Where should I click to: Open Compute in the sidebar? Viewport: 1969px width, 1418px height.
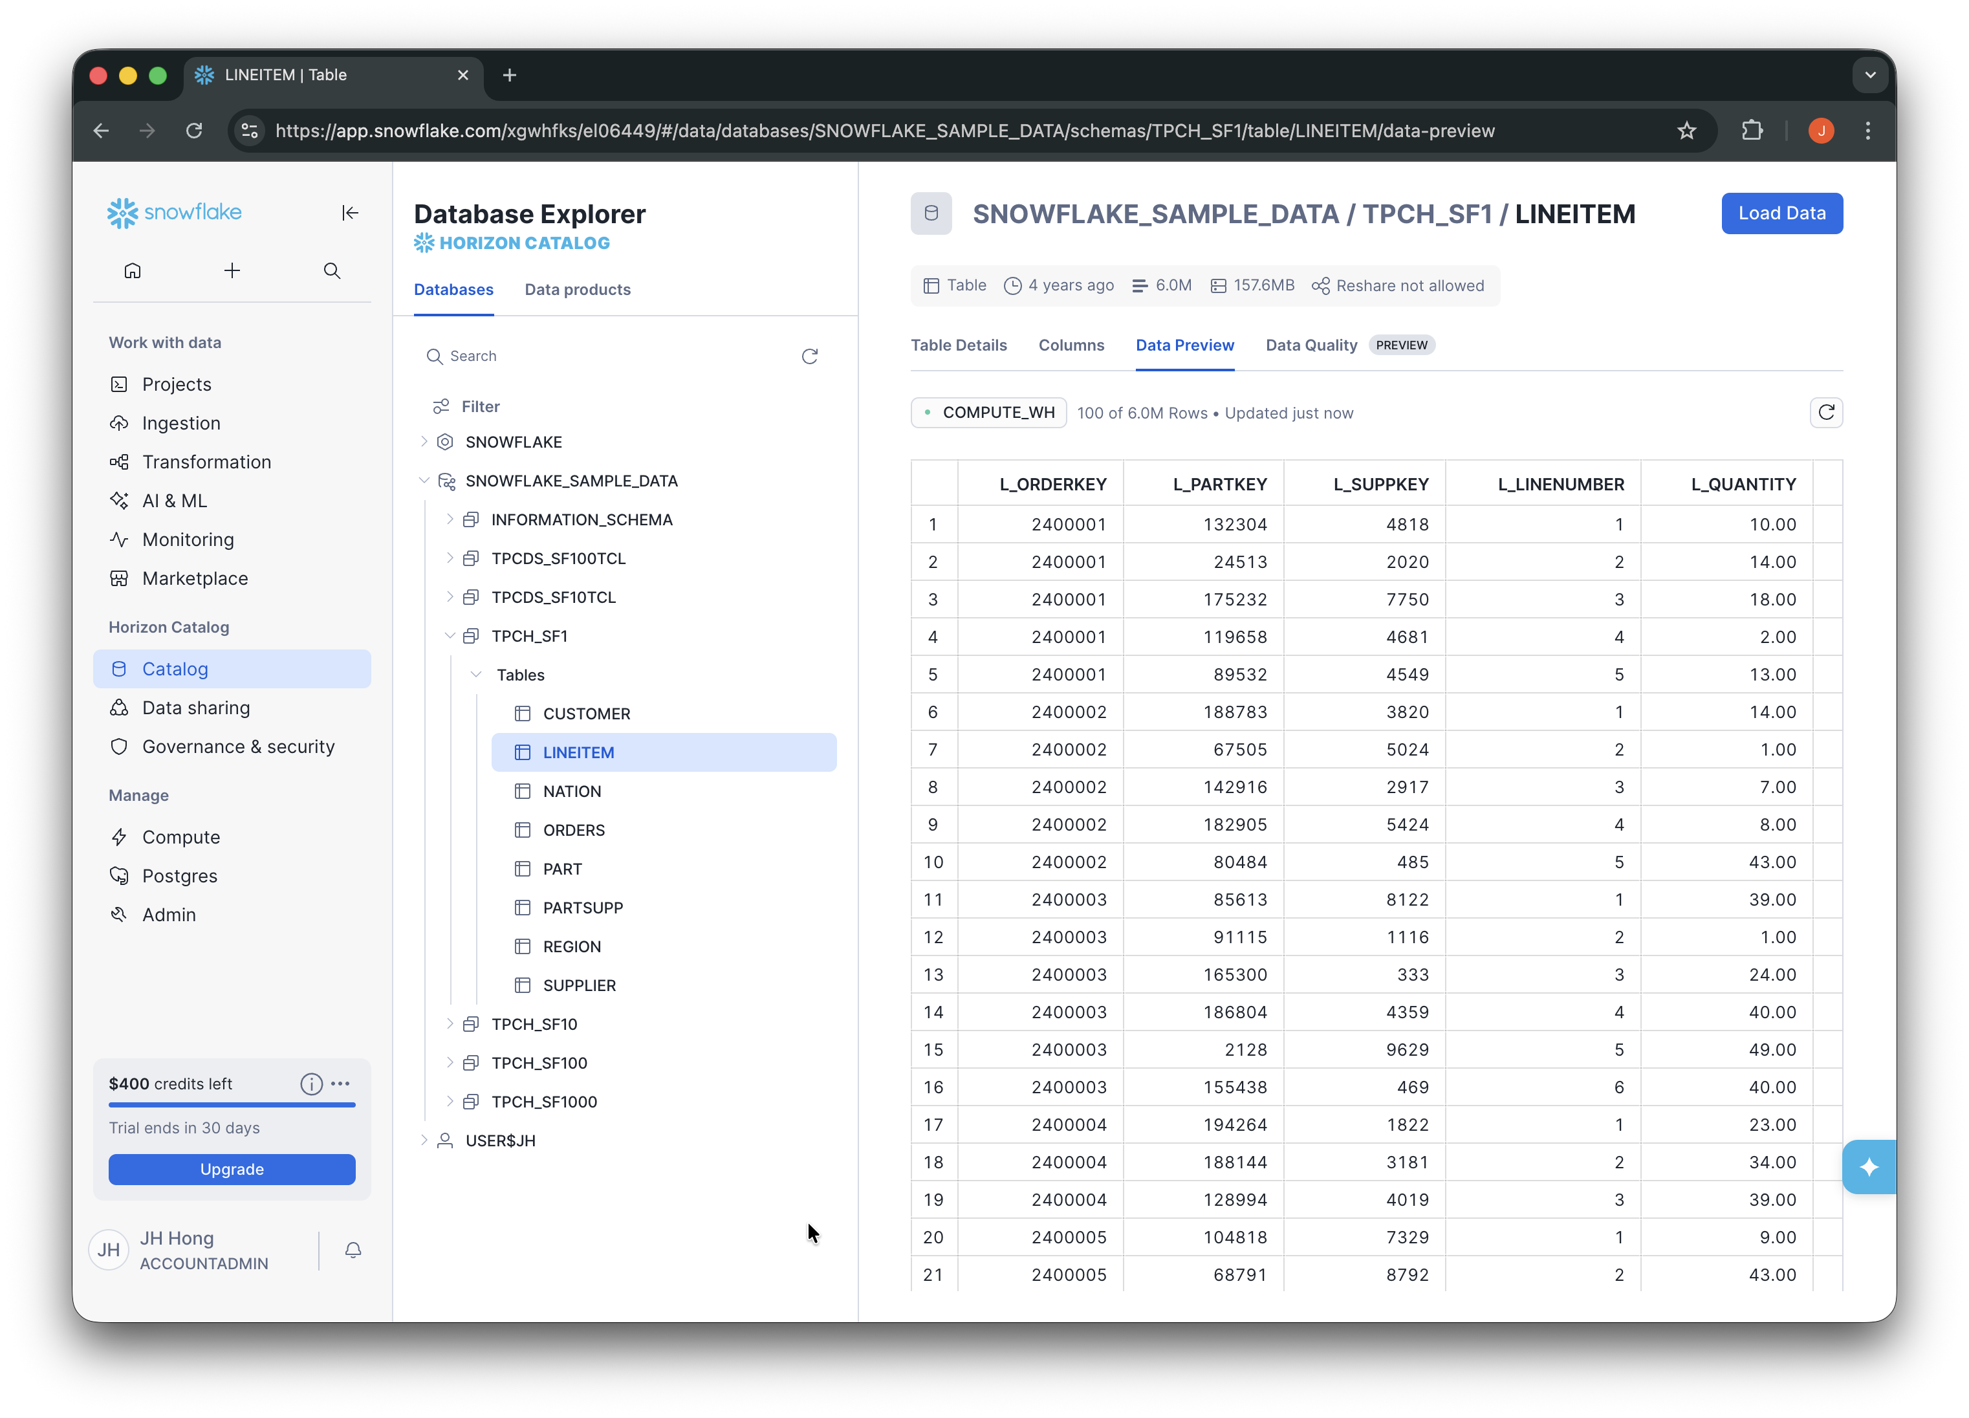click(x=232, y=838)
